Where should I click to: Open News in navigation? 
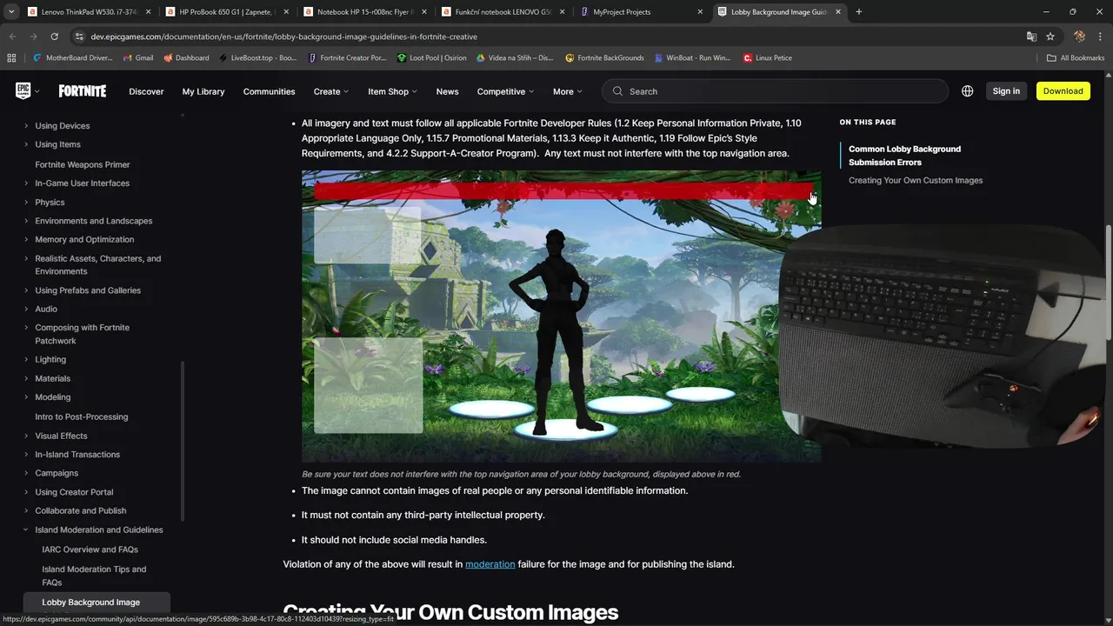click(x=447, y=91)
